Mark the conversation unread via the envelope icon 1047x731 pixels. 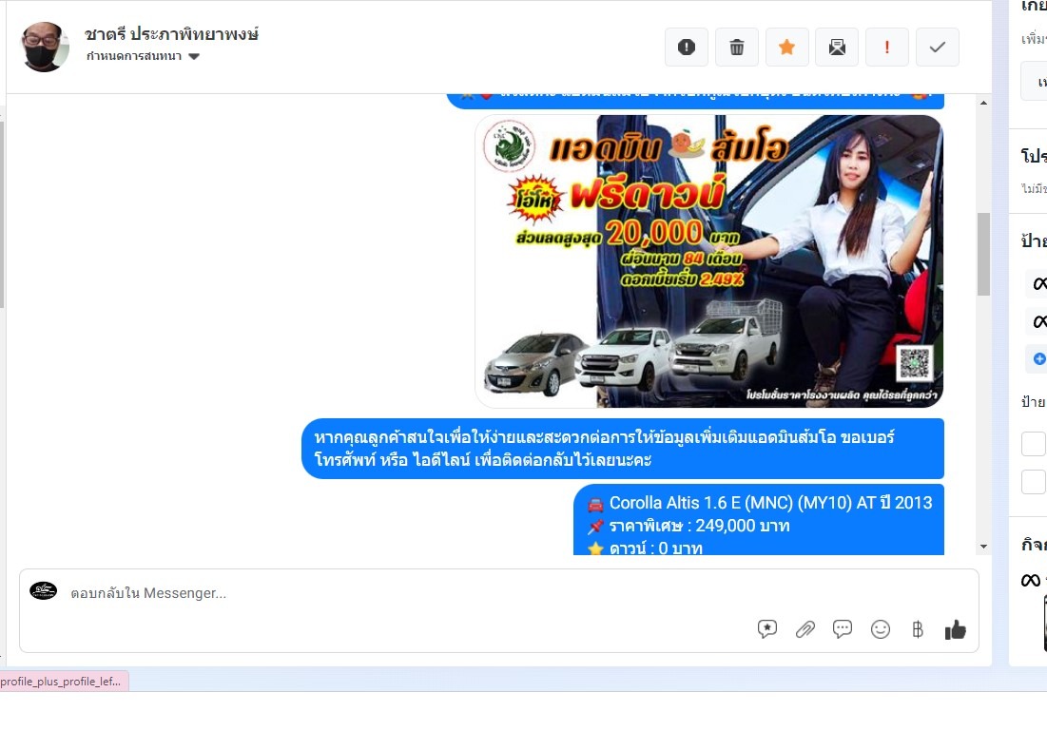(837, 48)
